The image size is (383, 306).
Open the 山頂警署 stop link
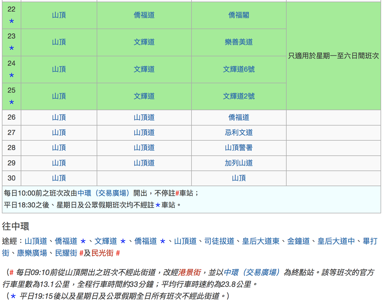(239, 148)
